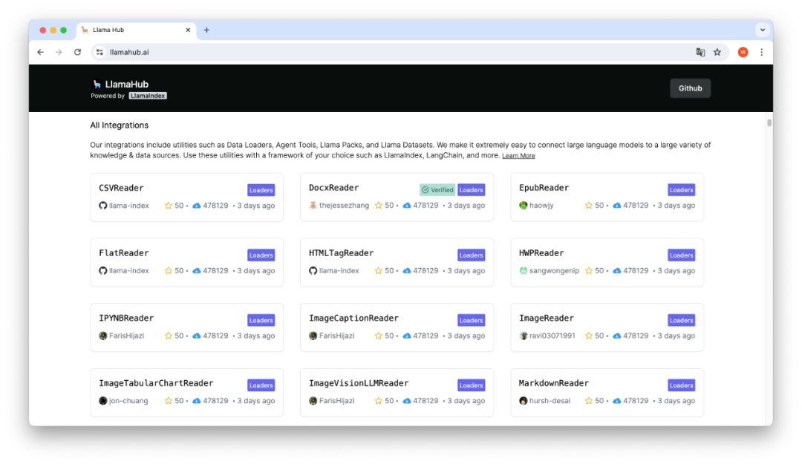The image size is (802, 464).
Task: Open the MarkdownReader card title
Action: coord(553,383)
